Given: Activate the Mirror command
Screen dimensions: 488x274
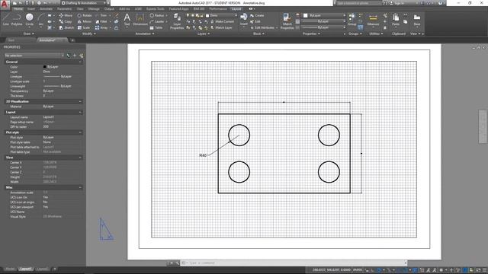Looking at the screenshot, I should 85,21.
